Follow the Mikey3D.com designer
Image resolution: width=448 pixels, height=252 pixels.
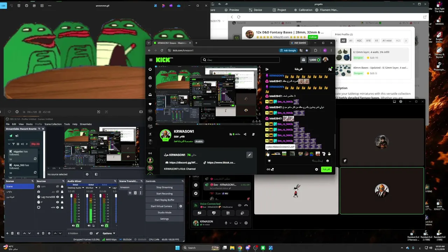pos(313,37)
